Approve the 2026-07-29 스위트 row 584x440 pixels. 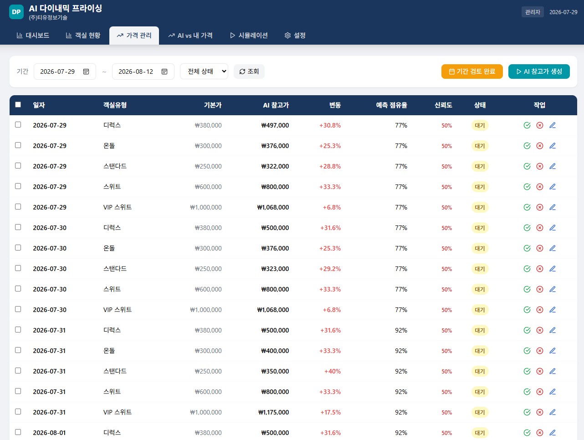(527, 187)
